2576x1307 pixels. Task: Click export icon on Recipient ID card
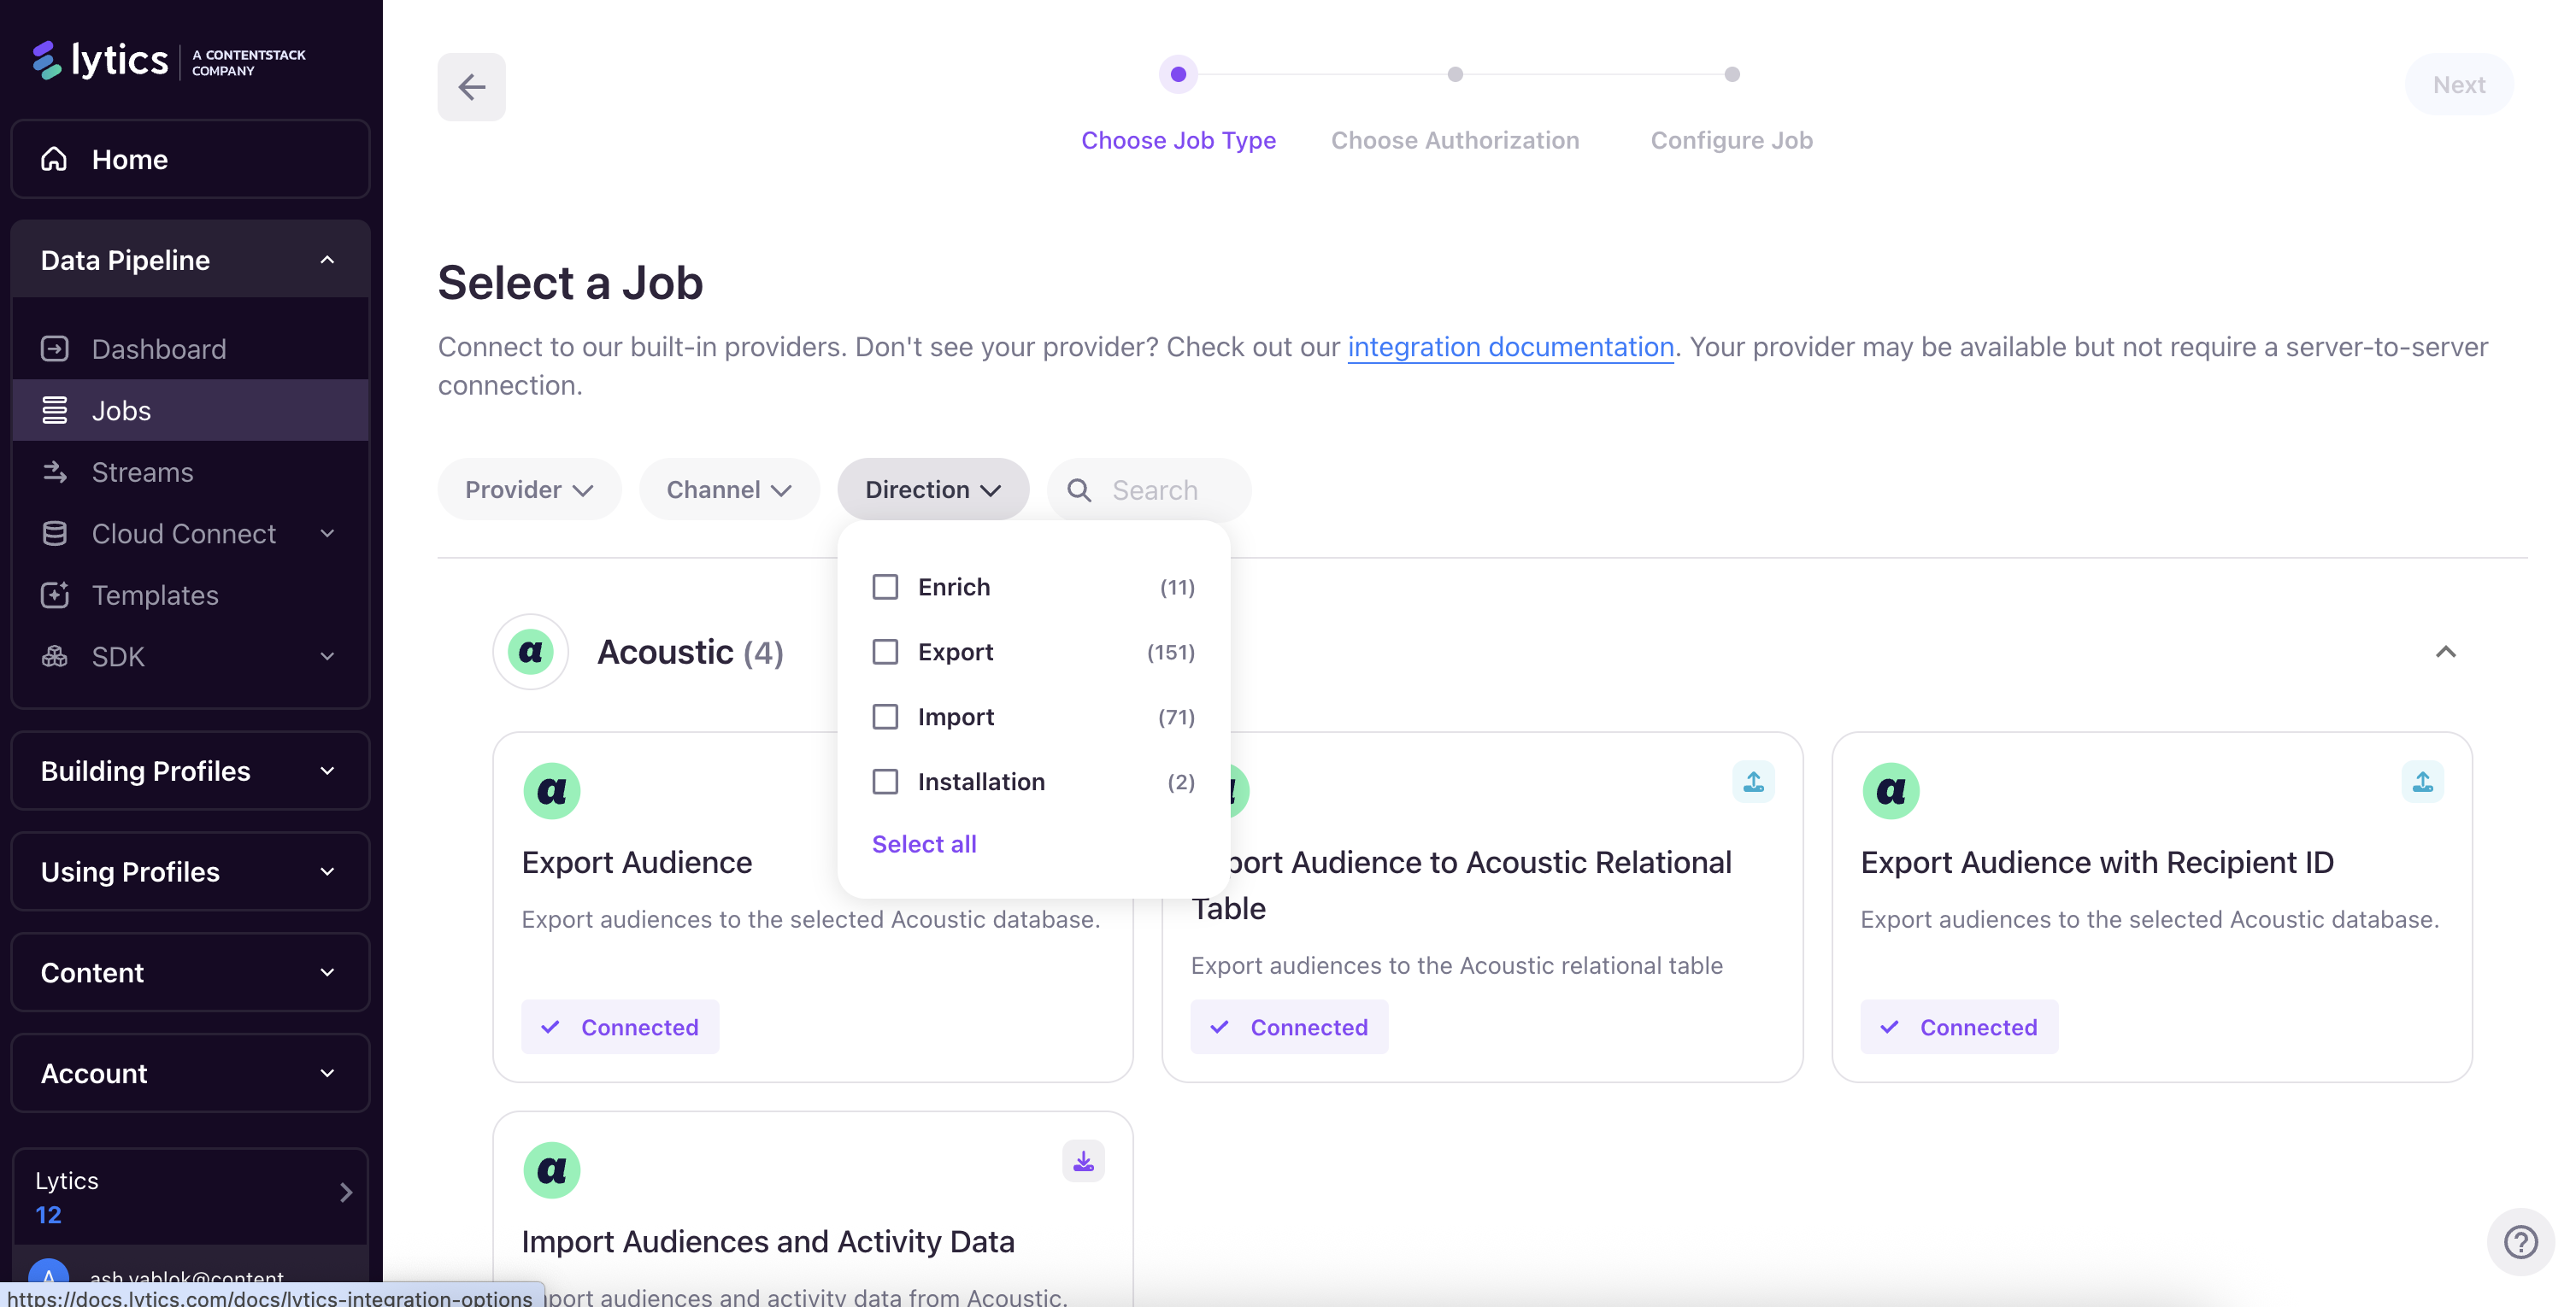coord(2421,782)
